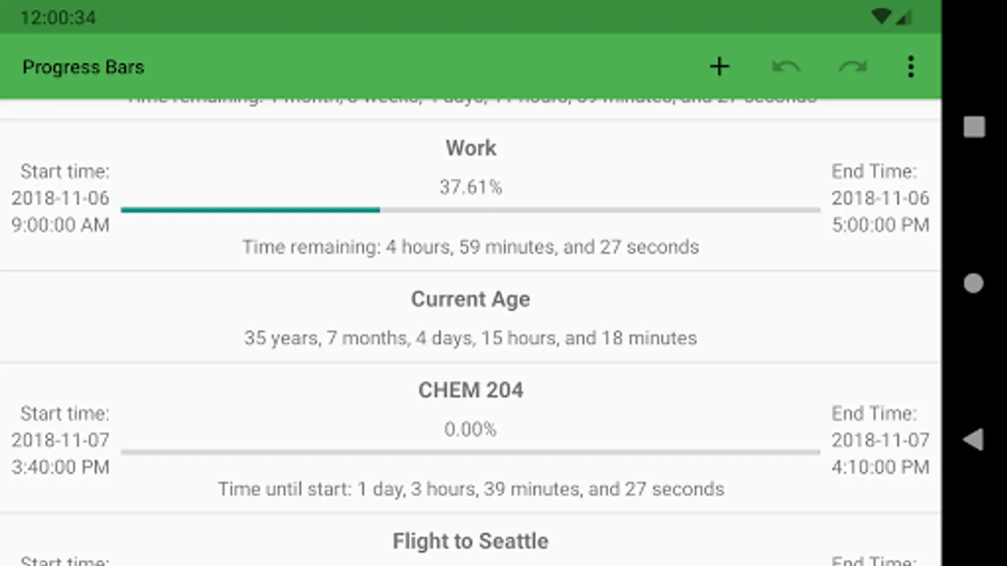Tap the Android home circle button

973,284
